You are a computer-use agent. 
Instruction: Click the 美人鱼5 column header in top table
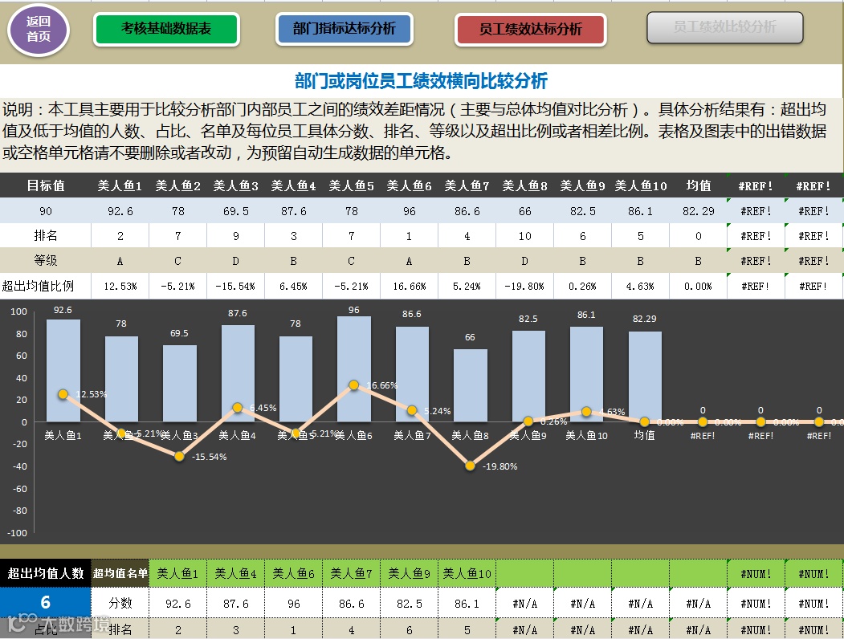click(352, 185)
